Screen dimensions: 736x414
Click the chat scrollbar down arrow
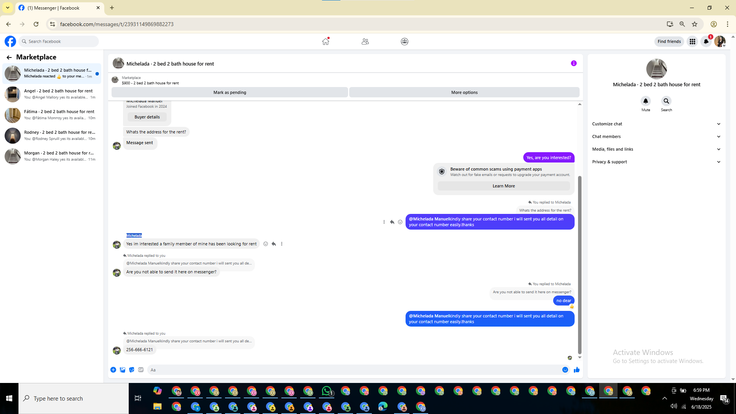click(580, 358)
